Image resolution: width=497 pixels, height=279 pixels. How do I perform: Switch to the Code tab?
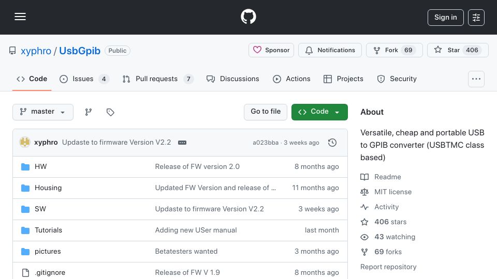click(x=32, y=79)
